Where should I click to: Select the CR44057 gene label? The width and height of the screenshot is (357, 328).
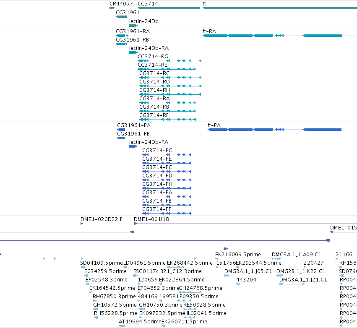click(121, 4)
